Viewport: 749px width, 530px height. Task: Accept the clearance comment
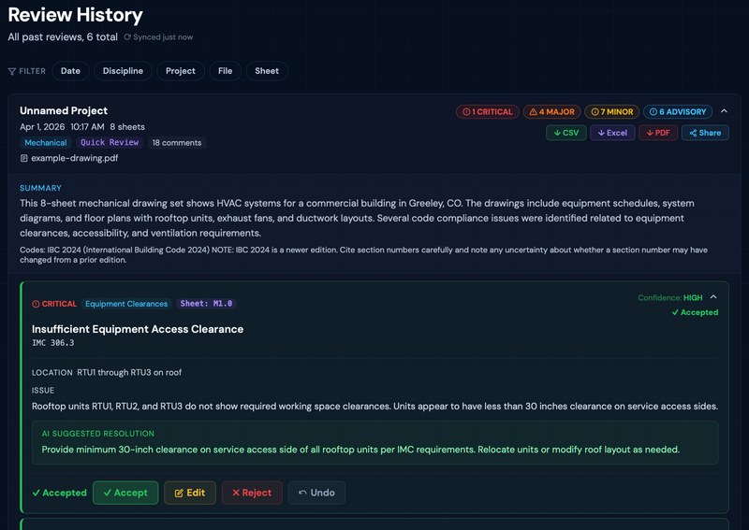[125, 493]
